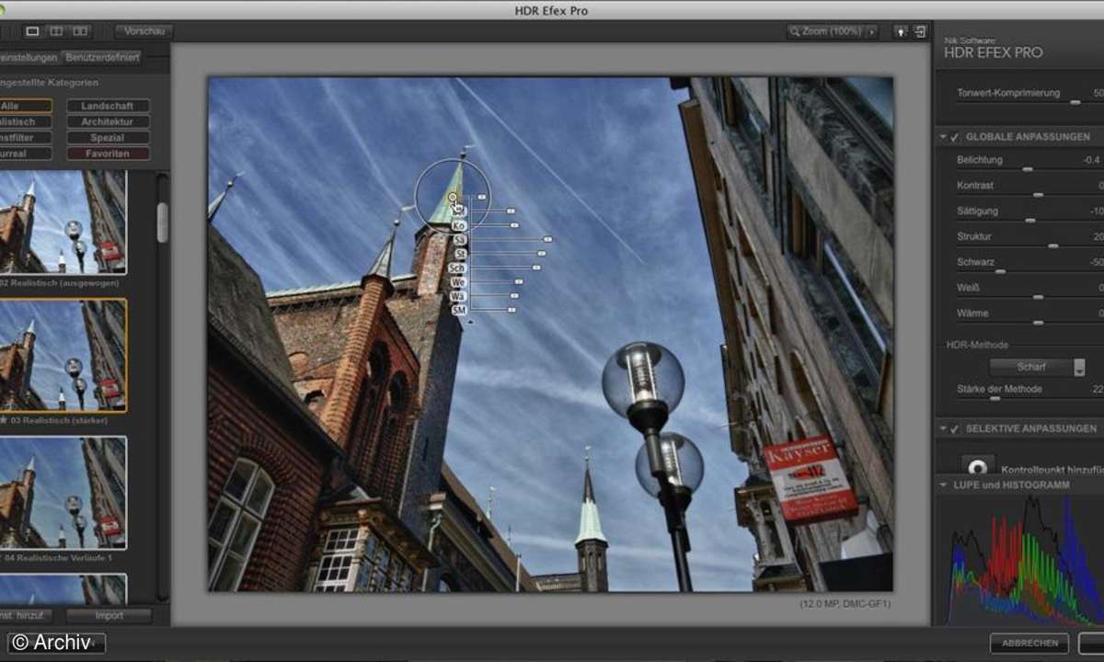Click the image info text (12.0 MP, DMC-GF1)
This screenshot has width=1104, height=662.
click(845, 604)
